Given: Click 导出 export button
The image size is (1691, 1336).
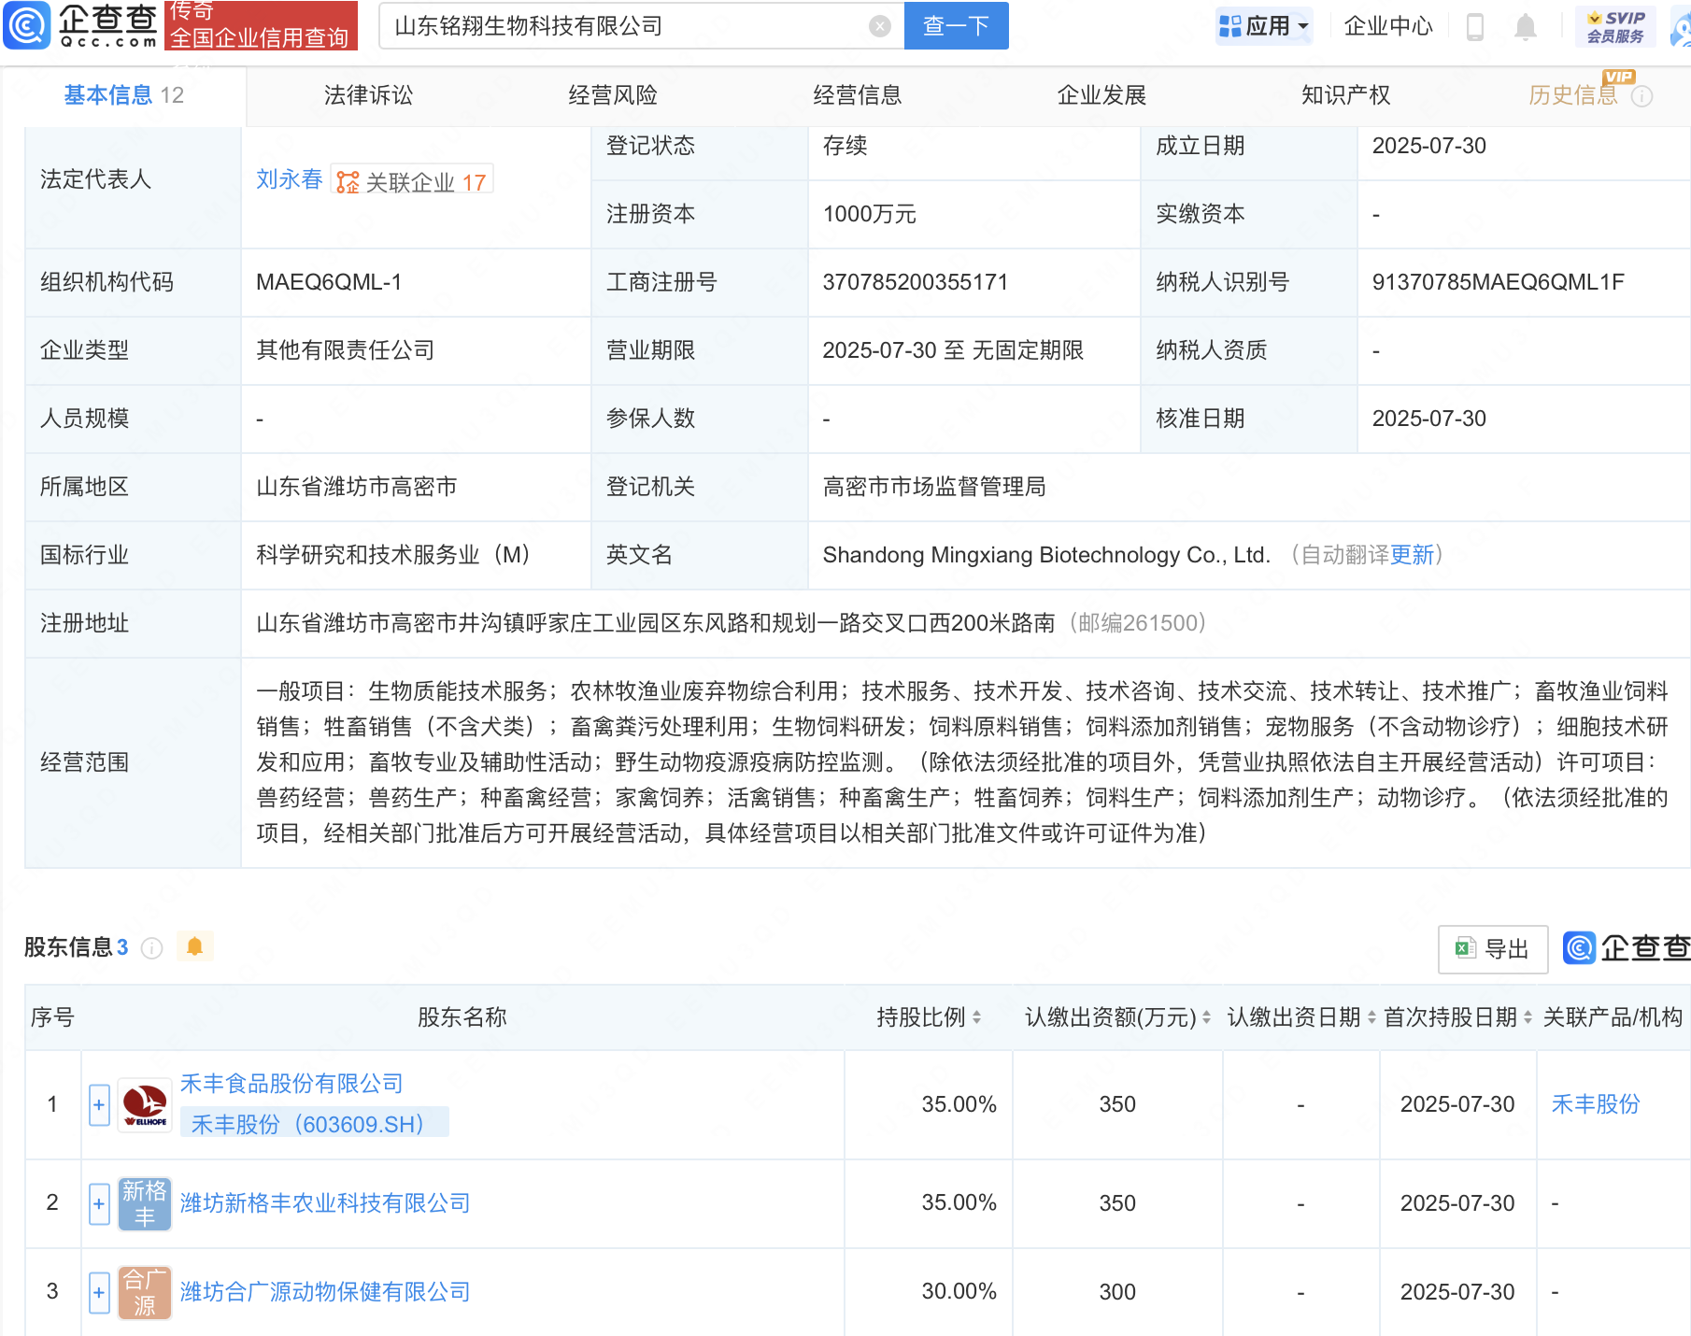Looking at the screenshot, I should 1493,949.
